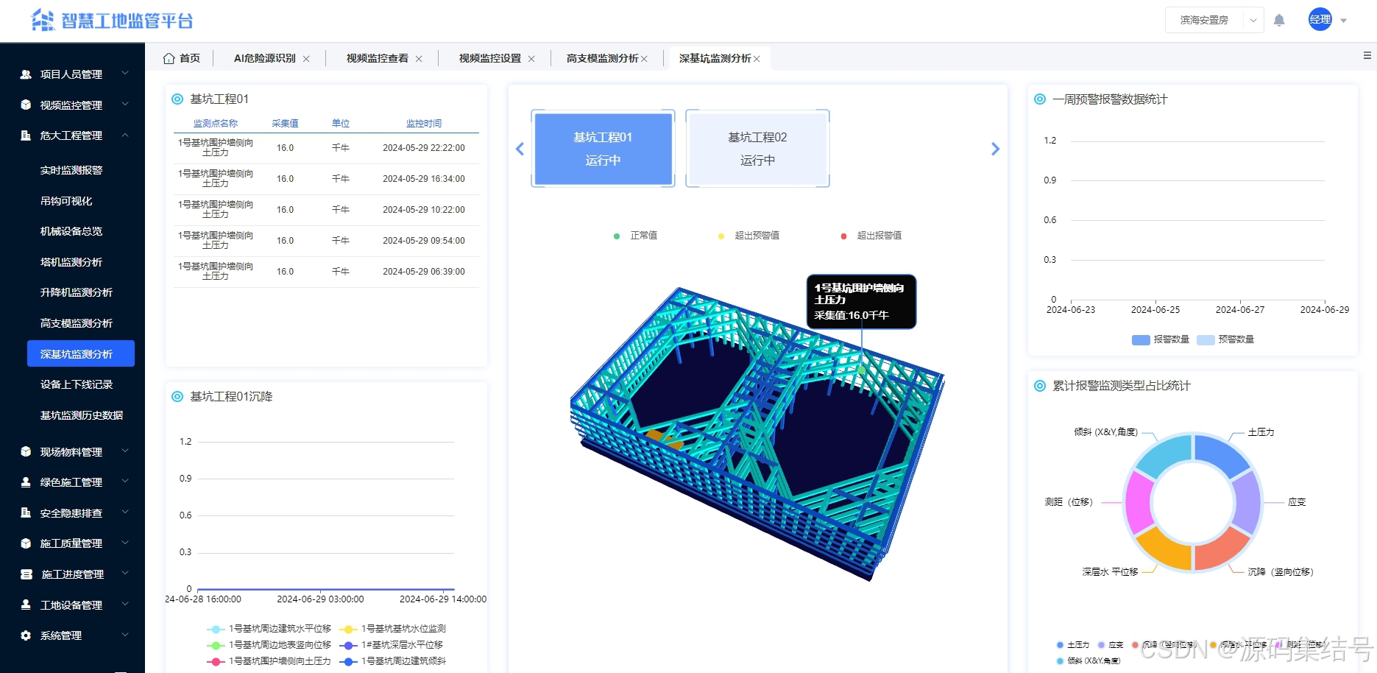The image size is (1377, 673).
Task: Show the previous project cards arrow
Action: pyautogui.click(x=520, y=149)
